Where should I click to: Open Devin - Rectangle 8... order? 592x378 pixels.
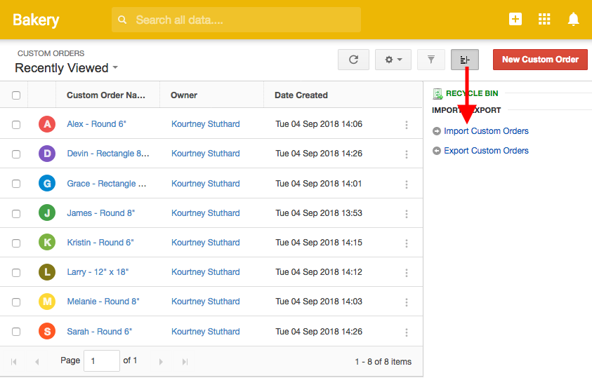click(108, 154)
